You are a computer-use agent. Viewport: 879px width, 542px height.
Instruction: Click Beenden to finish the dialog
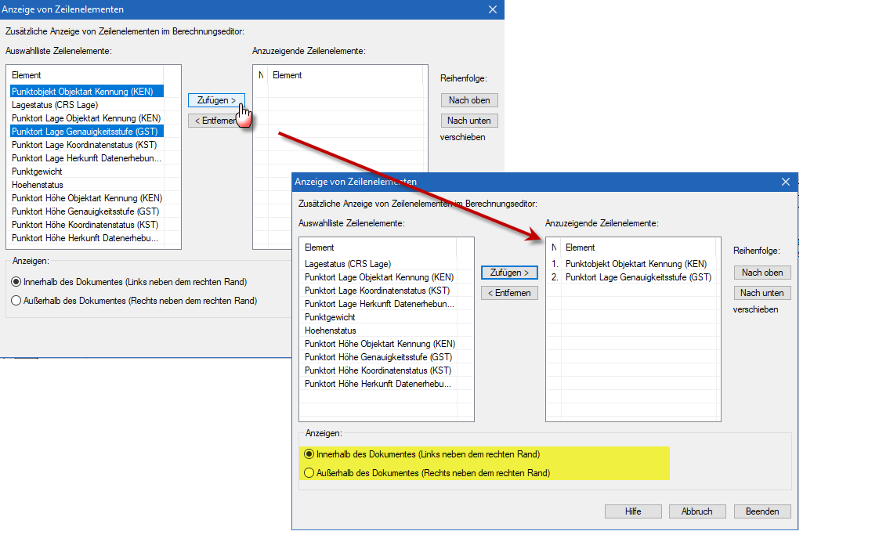pos(761,511)
